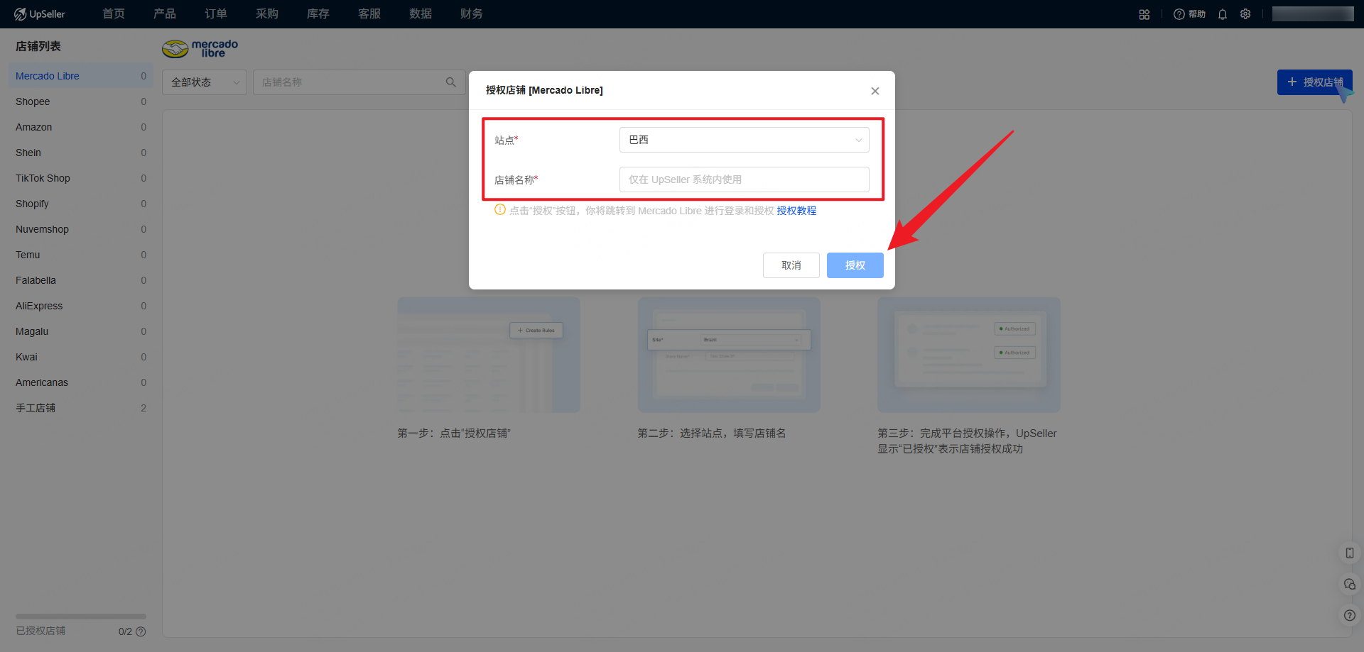
Task: Close the 授权店铺 dialog
Action: [x=875, y=91]
